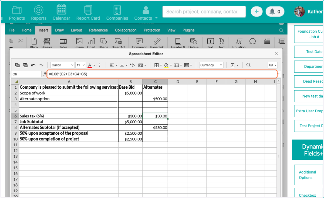The width and height of the screenshot is (324, 198).
Task: Click the vertical align icon
Action: click(x=122, y=65)
